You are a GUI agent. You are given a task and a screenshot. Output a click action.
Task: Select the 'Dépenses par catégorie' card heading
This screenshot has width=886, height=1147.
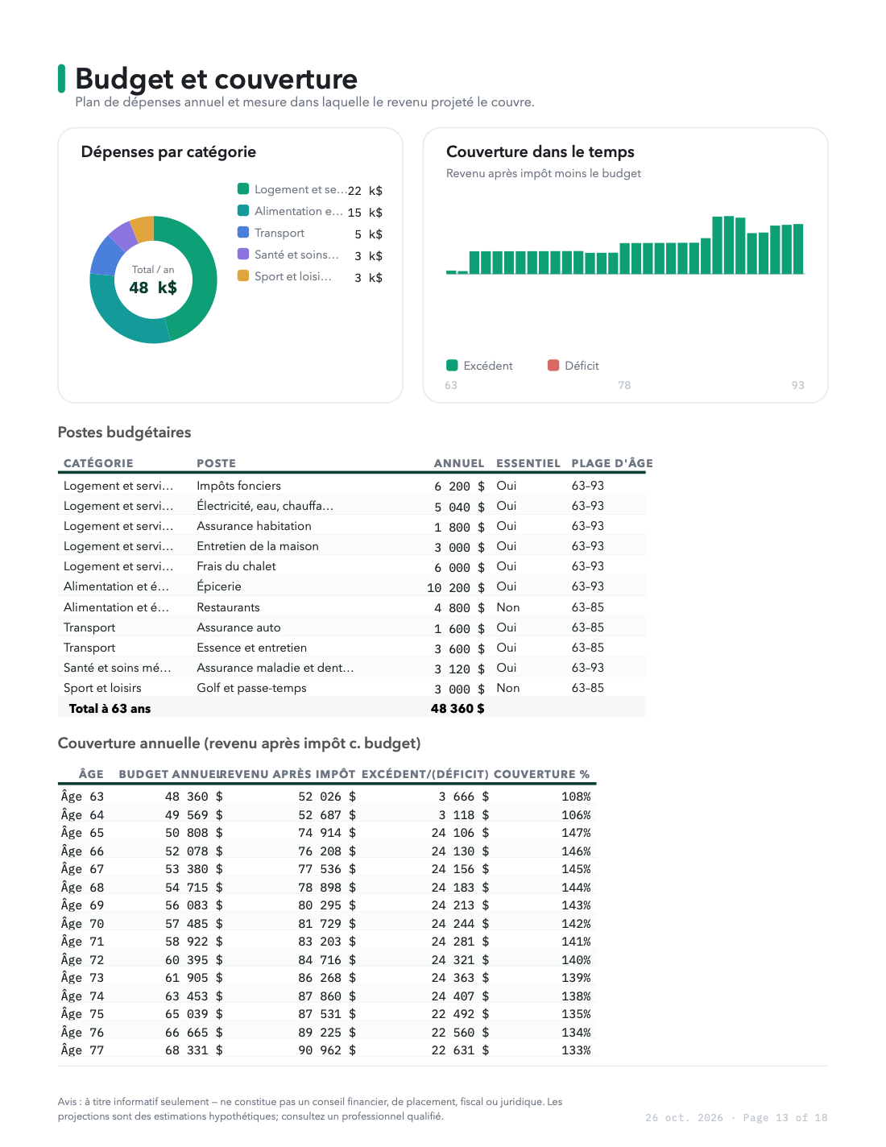[x=168, y=152]
